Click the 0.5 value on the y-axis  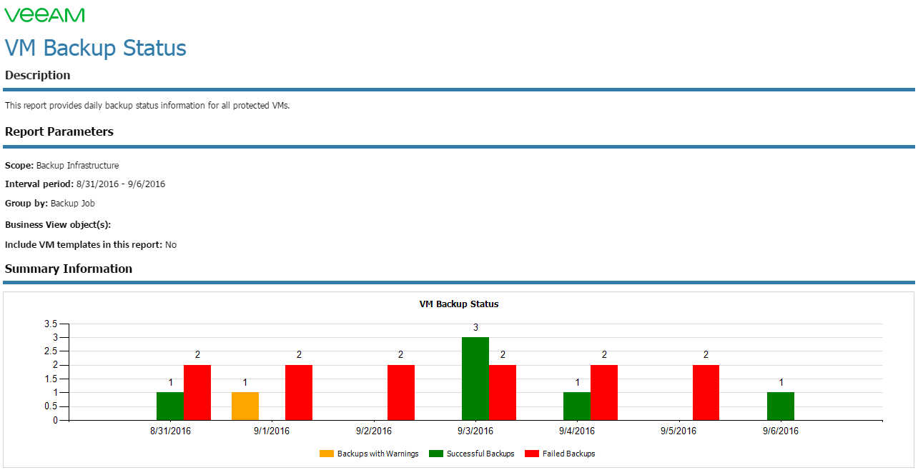pyautogui.click(x=51, y=406)
